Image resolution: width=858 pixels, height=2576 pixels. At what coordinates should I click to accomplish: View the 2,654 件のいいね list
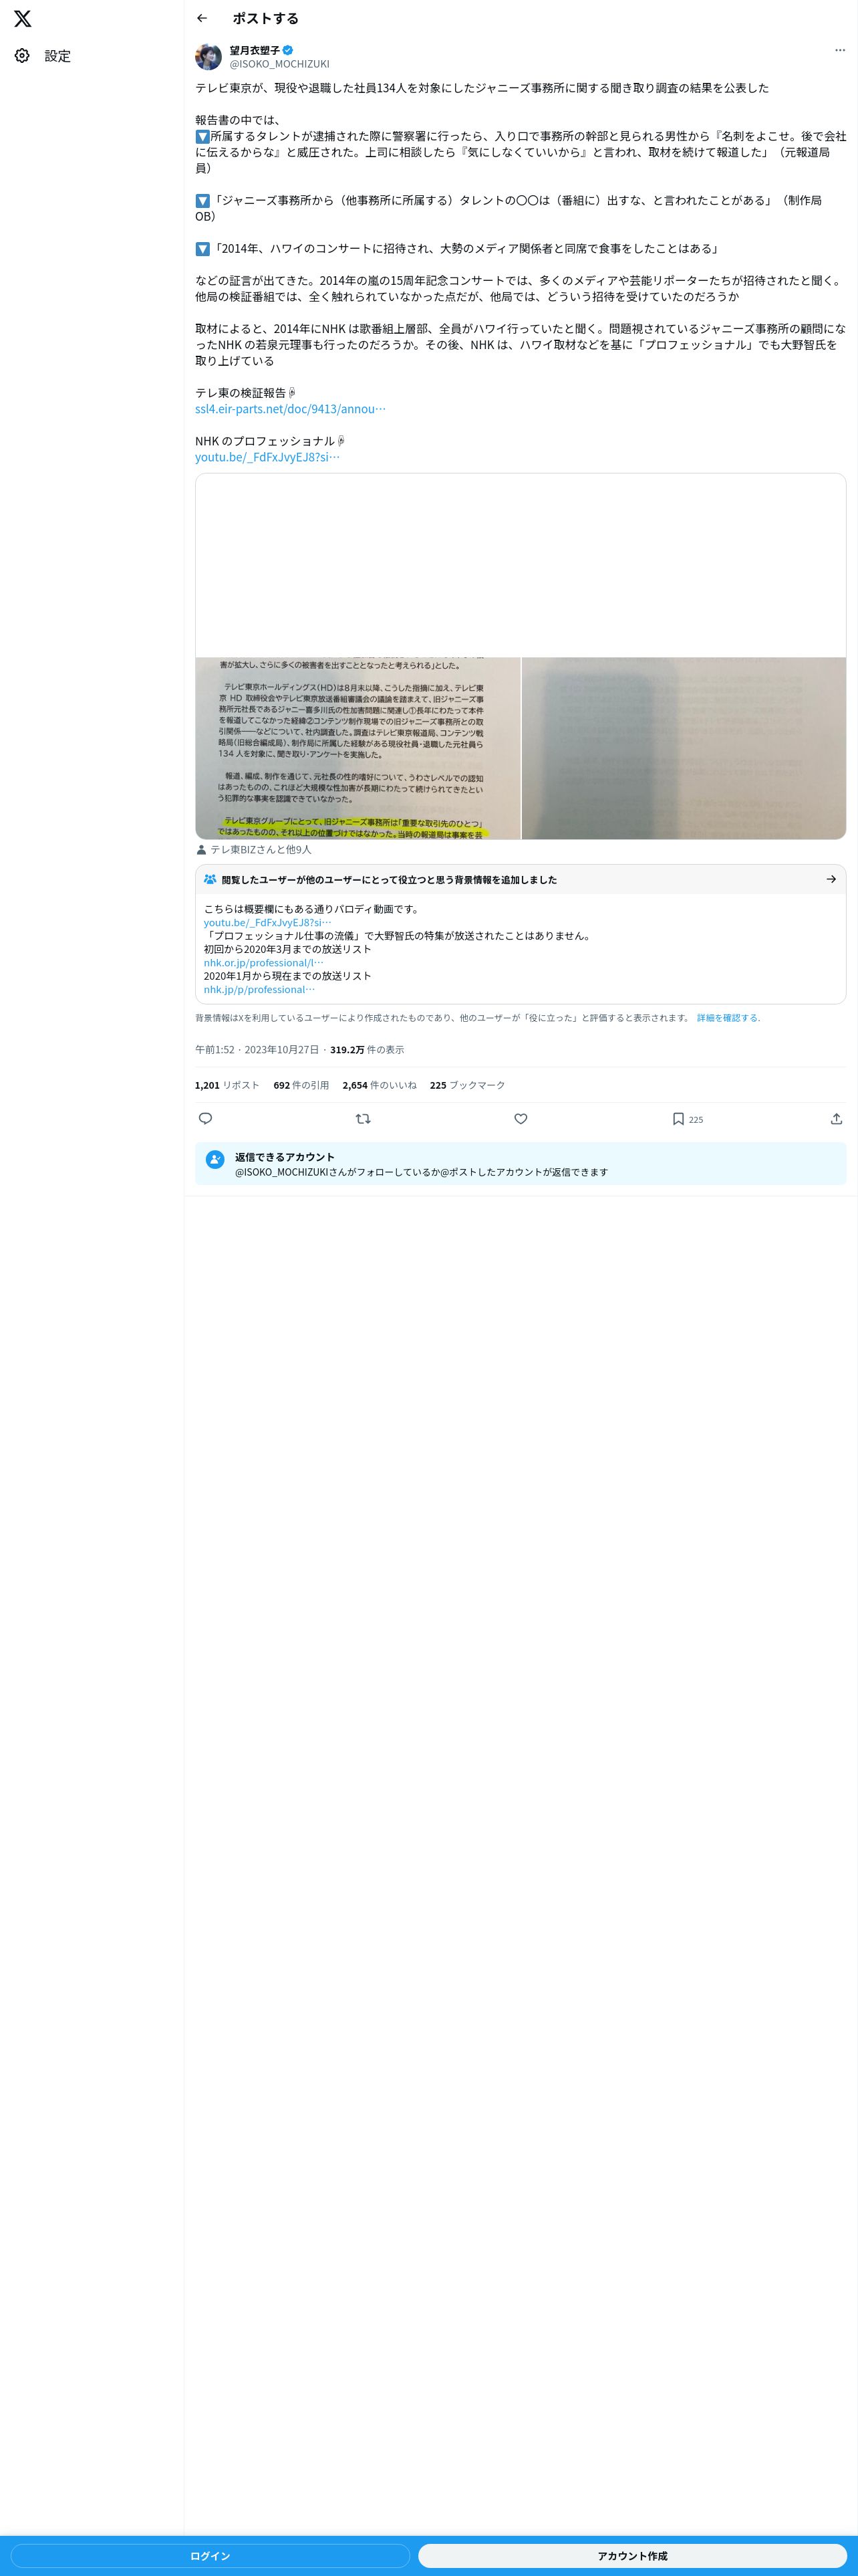(380, 1085)
